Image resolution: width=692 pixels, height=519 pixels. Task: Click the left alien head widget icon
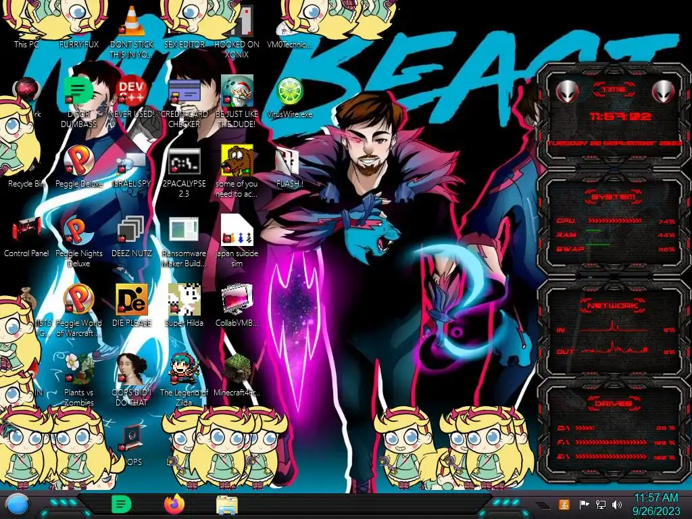(x=567, y=92)
